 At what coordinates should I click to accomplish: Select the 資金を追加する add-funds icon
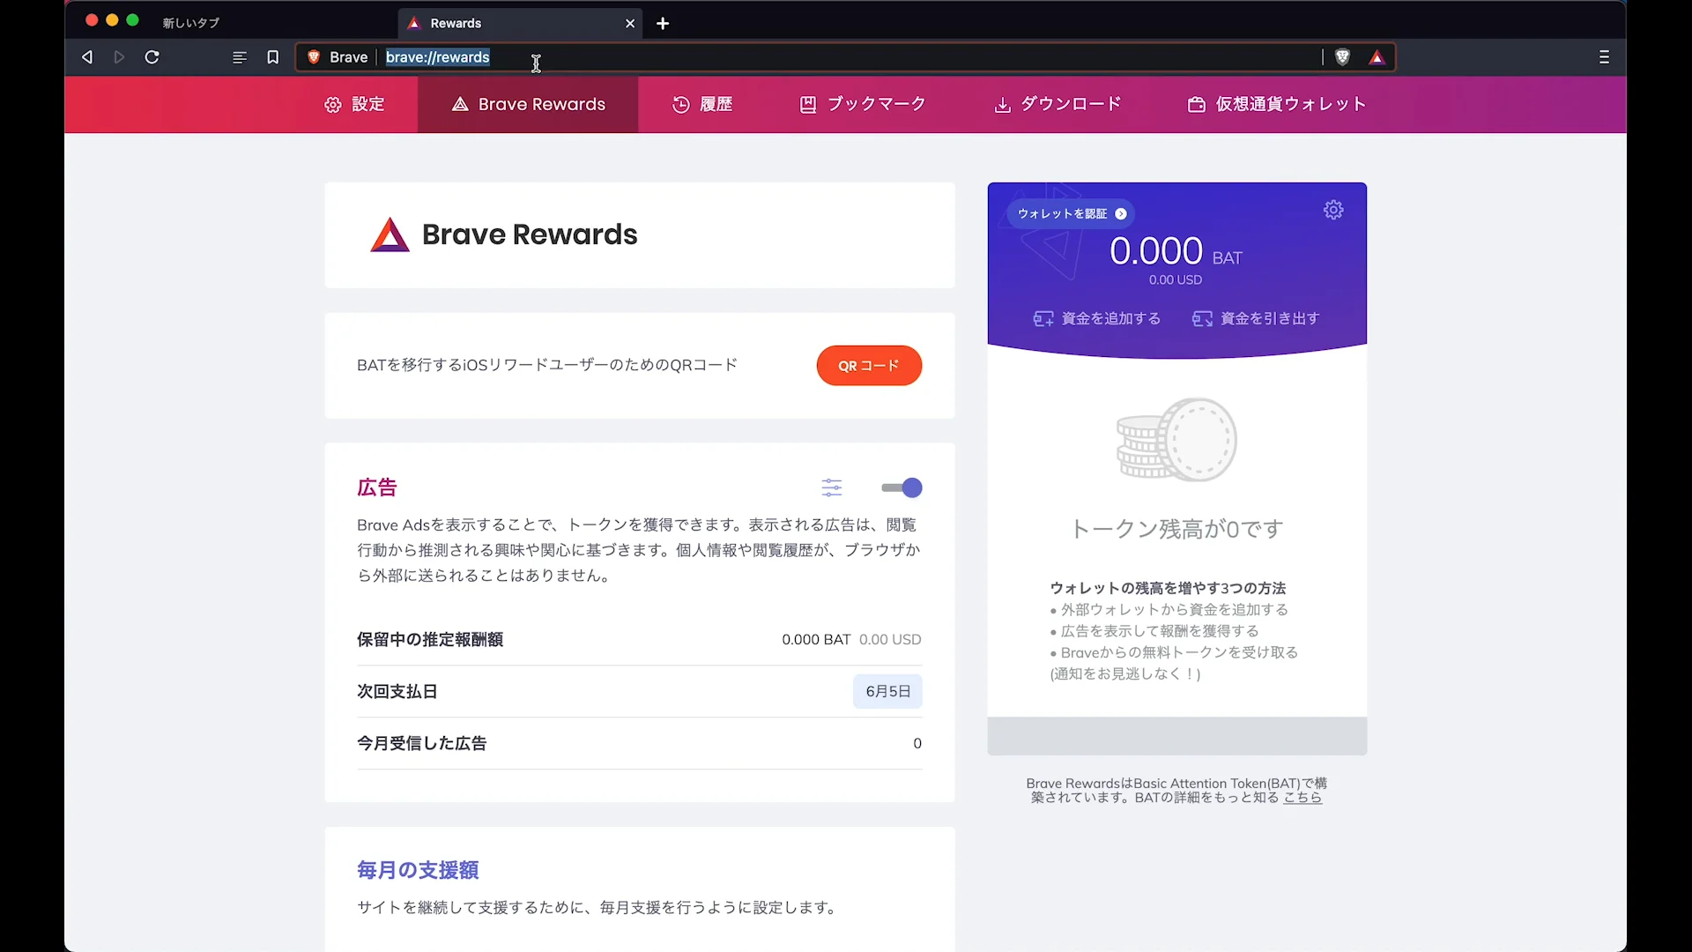pyautogui.click(x=1043, y=318)
